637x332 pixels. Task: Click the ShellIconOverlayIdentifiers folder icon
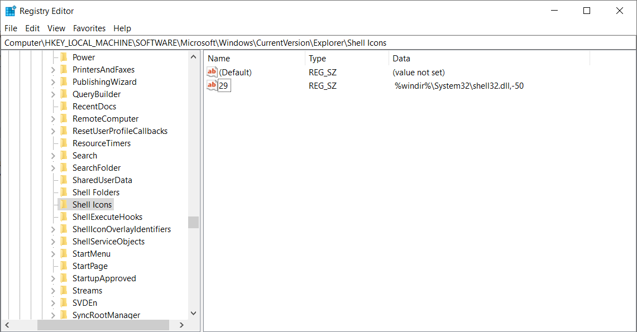pyautogui.click(x=64, y=229)
